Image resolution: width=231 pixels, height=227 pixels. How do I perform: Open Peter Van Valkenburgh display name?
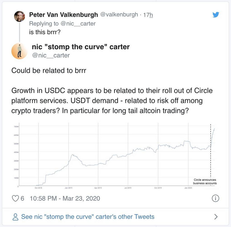[x=64, y=15]
